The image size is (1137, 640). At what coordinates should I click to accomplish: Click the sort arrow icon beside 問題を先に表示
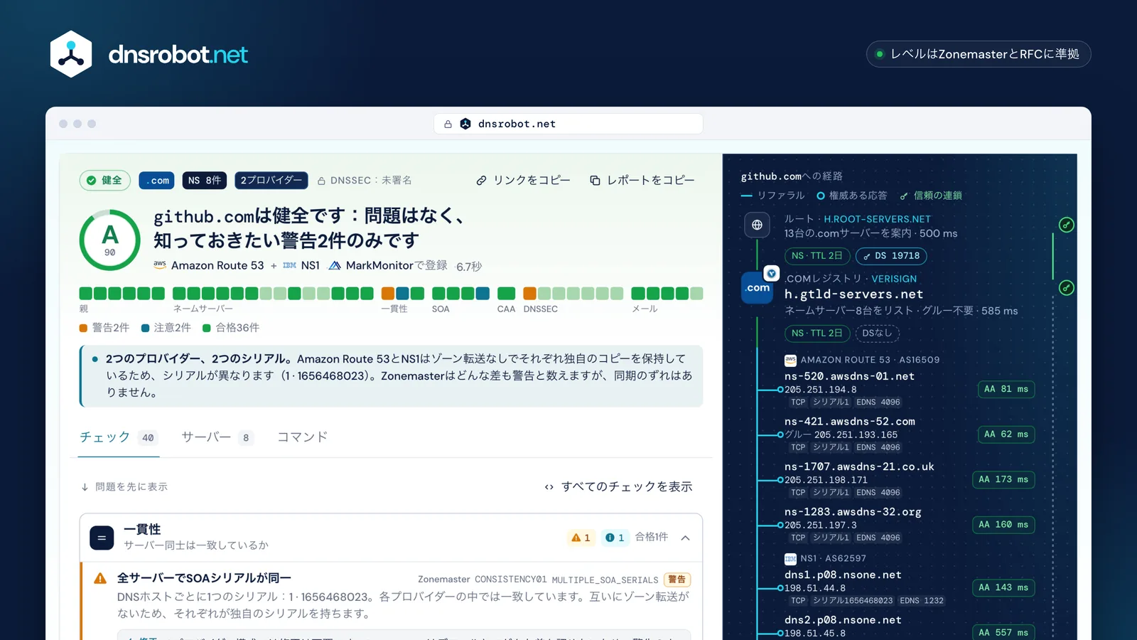click(85, 487)
